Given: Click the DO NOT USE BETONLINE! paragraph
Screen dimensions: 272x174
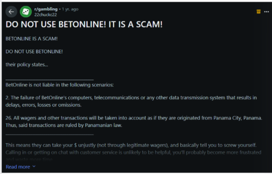Looking at the screenshot, I should [x=34, y=51].
